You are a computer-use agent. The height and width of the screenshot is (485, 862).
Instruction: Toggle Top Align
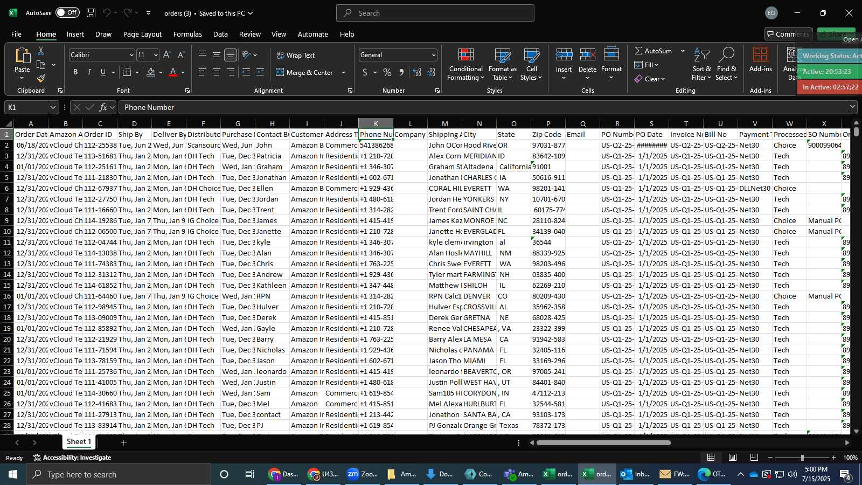(203, 54)
